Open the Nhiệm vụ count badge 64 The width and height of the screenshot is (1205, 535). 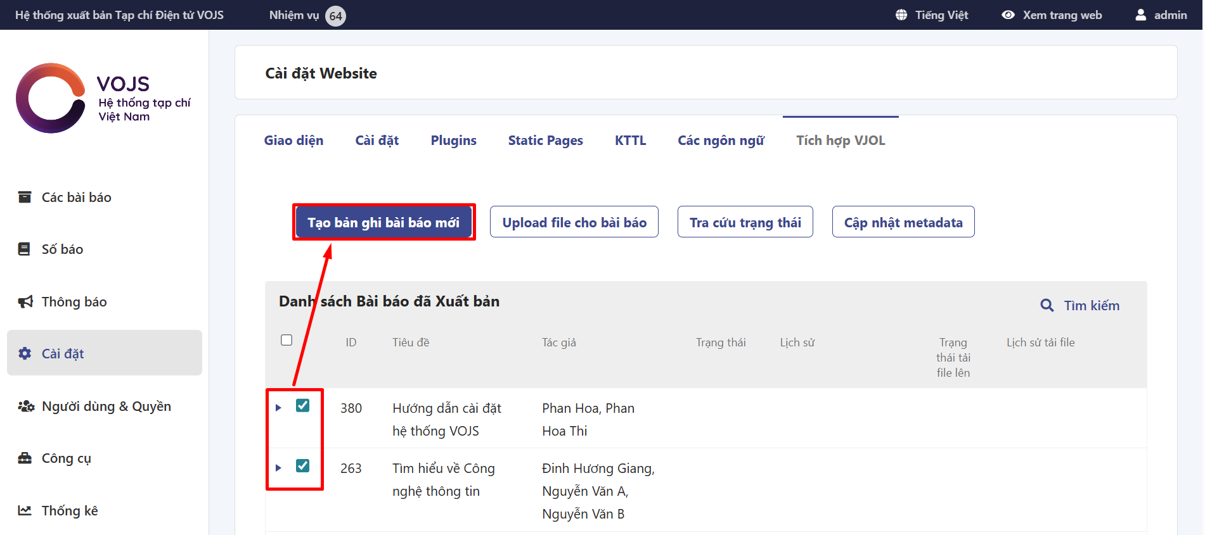coord(335,16)
